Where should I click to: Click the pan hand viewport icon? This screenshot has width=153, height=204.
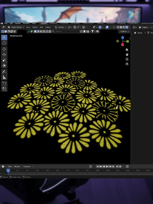tap(127, 55)
